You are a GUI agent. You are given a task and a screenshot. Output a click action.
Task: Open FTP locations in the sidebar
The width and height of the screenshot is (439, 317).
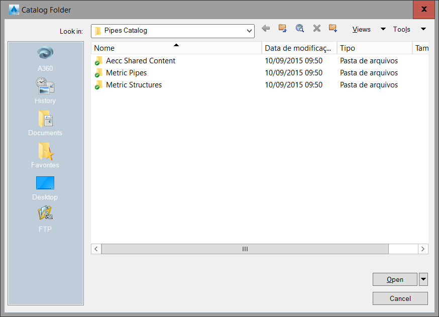click(x=45, y=219)
